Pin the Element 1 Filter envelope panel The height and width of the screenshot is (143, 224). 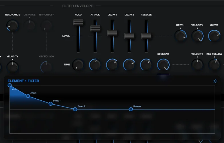coord(215,81)
